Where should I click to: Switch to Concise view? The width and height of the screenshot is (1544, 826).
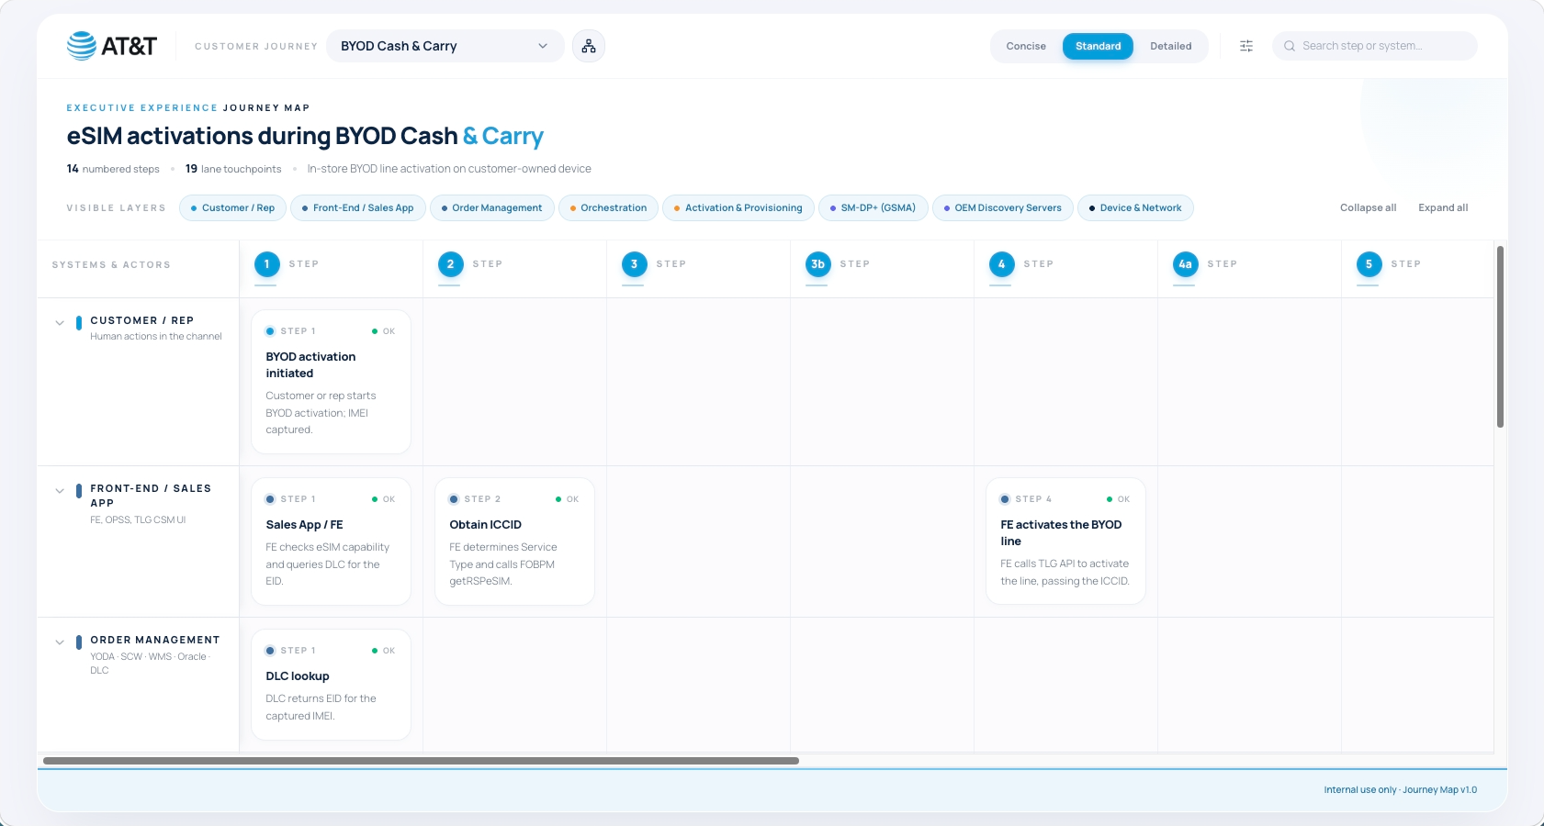coord(1026,46)
